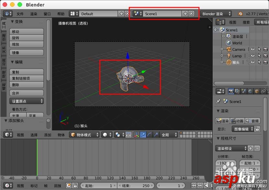Image resolution: width=269 pixels, height=190 pixels.
Task: Switch to the World properties tab
Action: pos(250,91)
